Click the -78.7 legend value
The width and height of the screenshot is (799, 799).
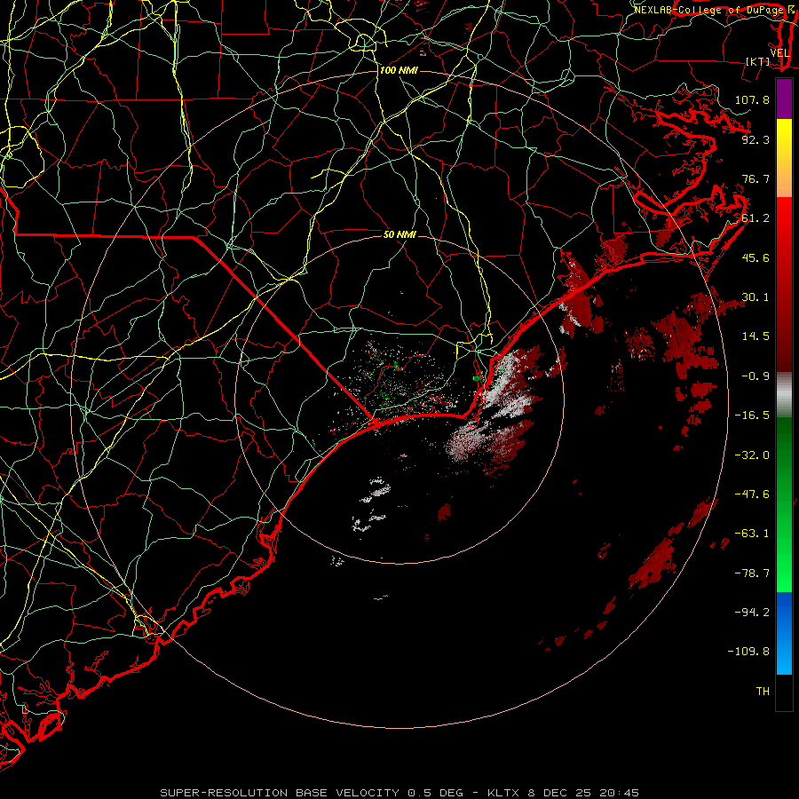coord(752,574)
